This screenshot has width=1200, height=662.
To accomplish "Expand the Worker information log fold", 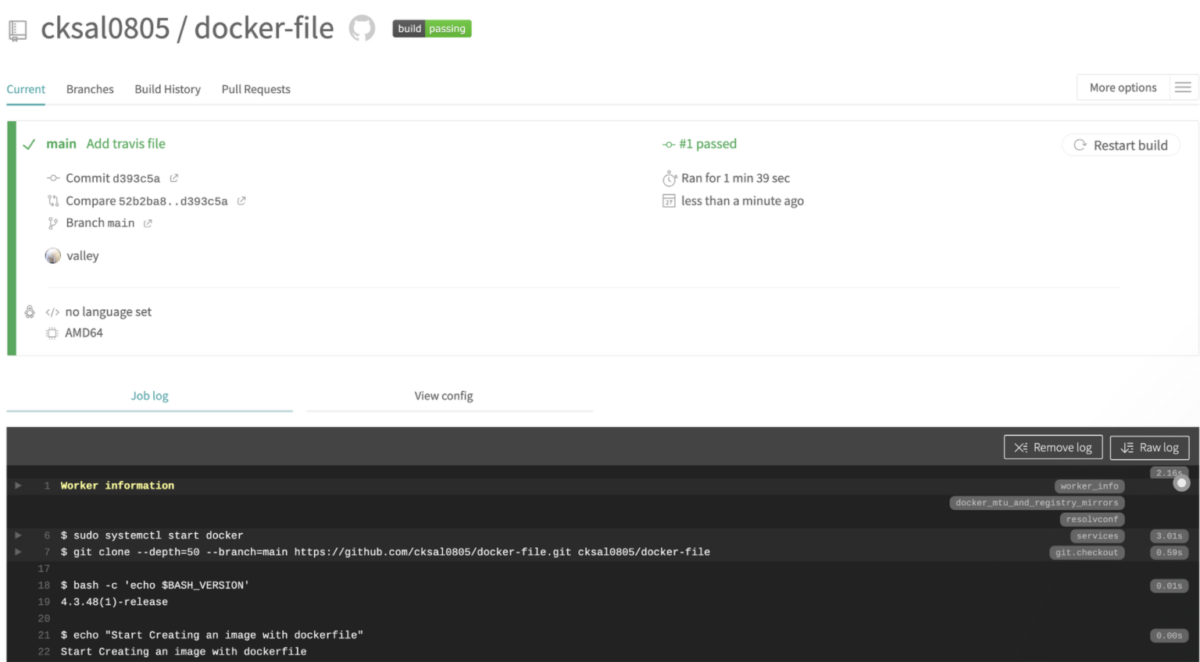I will [18, 486].
